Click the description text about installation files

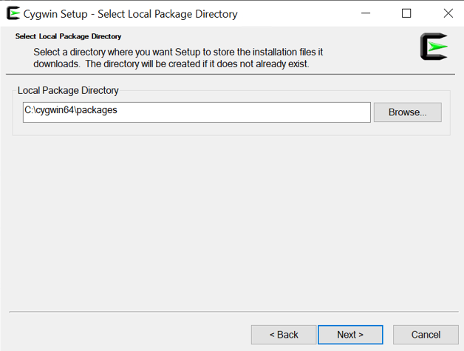click(178, 58)
